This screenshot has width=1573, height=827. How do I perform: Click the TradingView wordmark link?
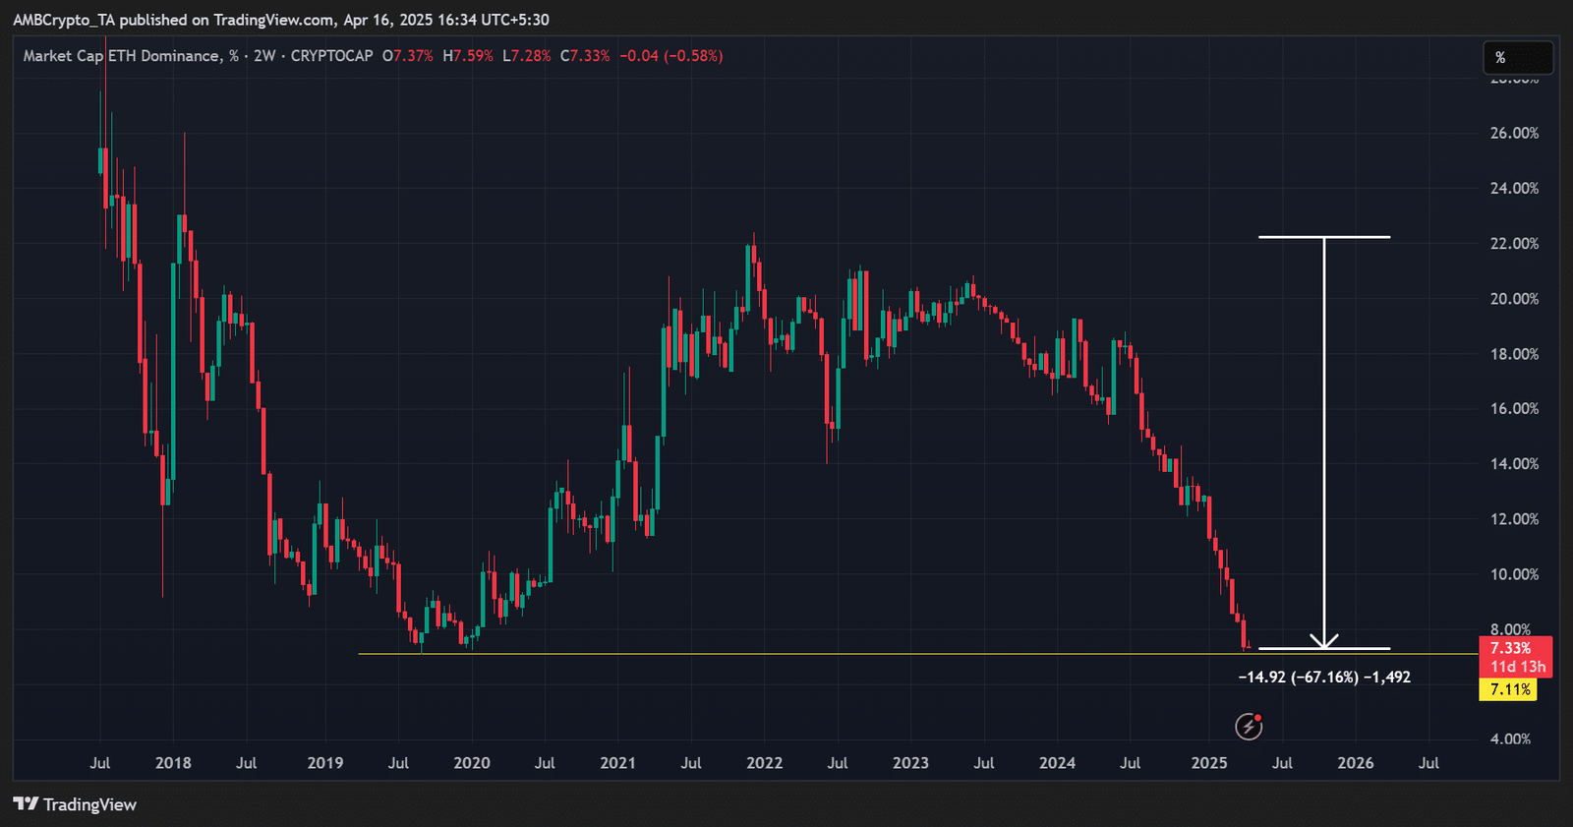click(89, 804)
